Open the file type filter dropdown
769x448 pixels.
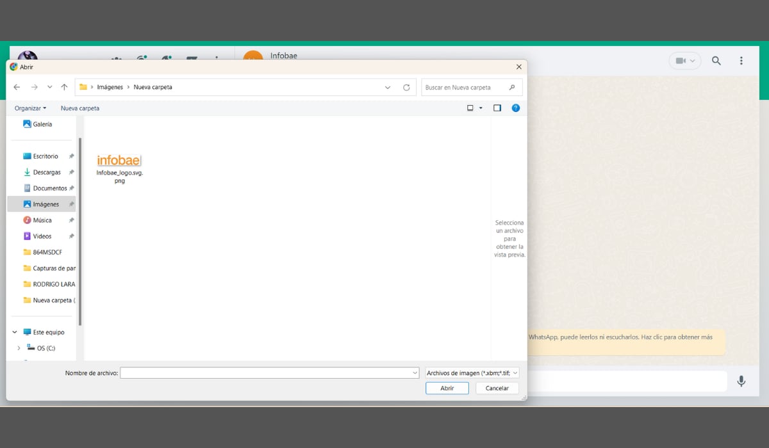(x=472, y=372)
